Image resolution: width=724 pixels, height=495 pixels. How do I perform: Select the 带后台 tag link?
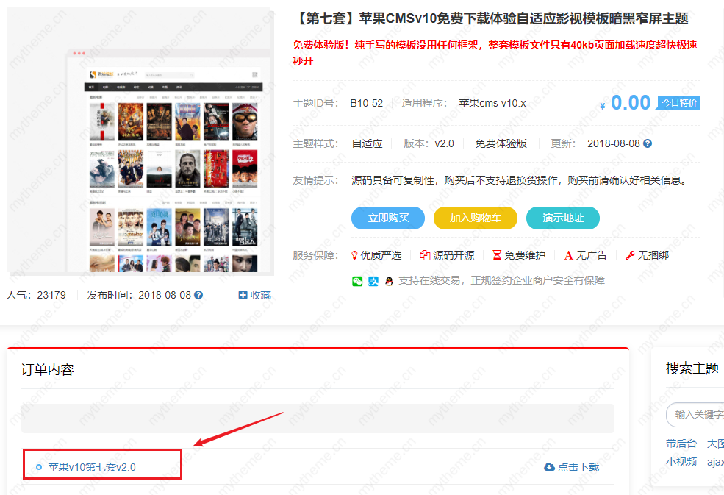point(681,444)
